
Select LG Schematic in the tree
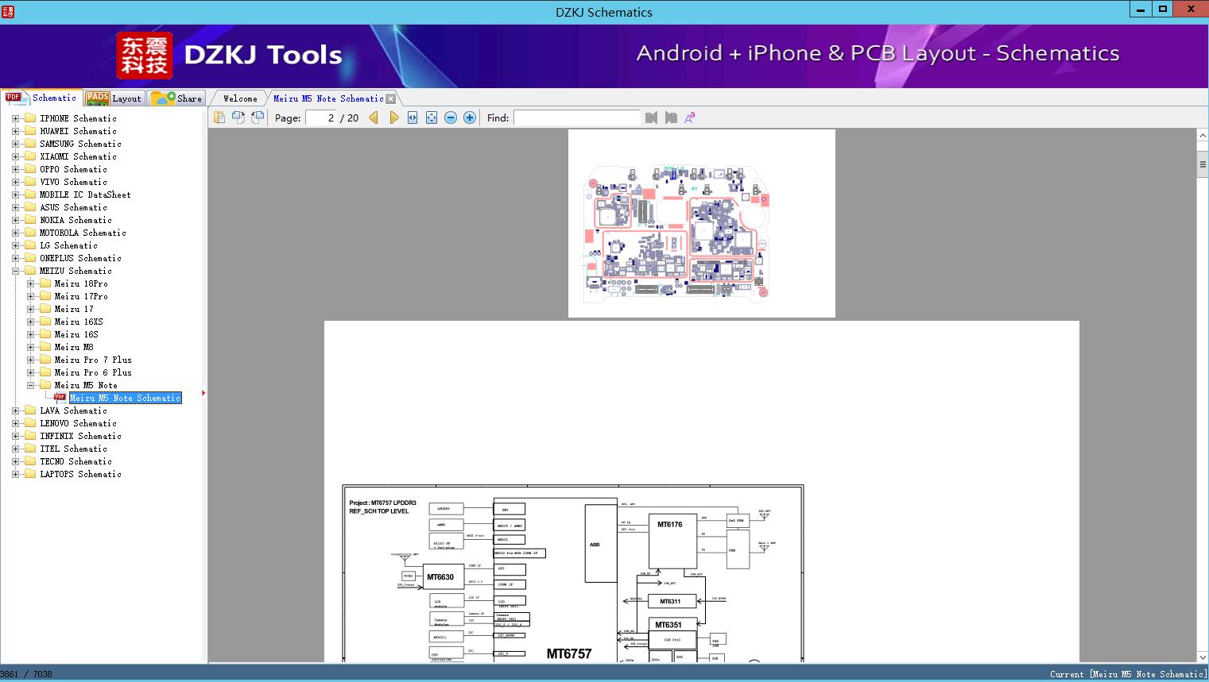coord(68,245)
